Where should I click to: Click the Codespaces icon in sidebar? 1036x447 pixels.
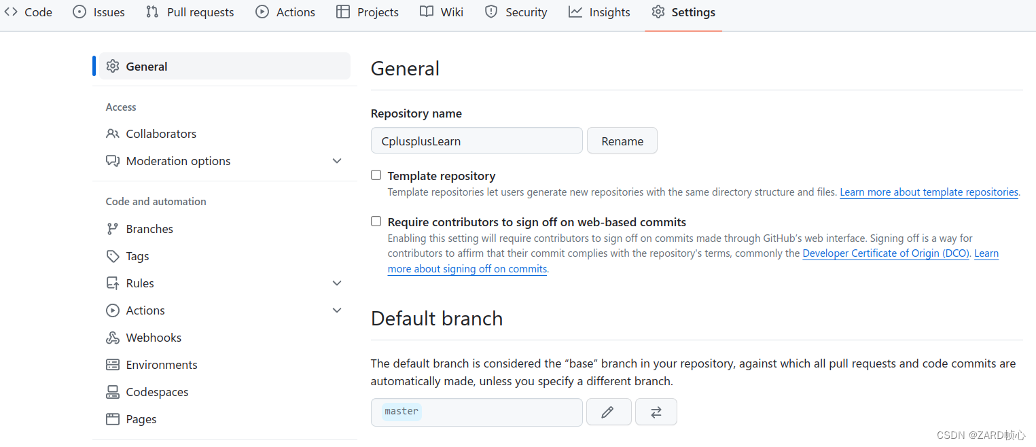[x=113, y=392]
